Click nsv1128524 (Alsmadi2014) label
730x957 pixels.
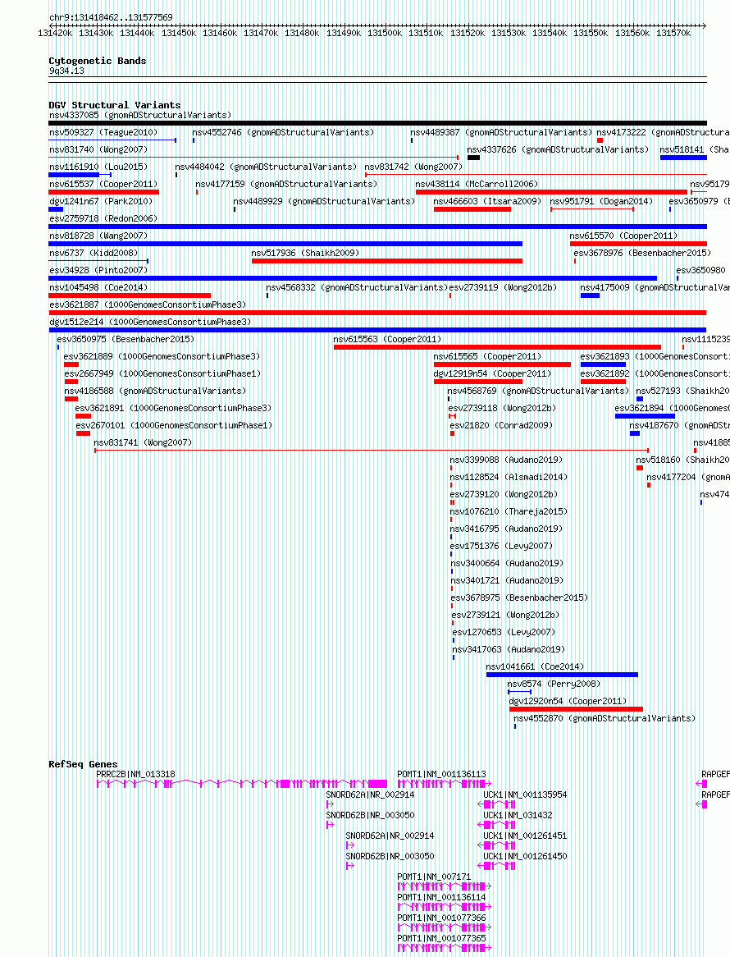point(509,478)
